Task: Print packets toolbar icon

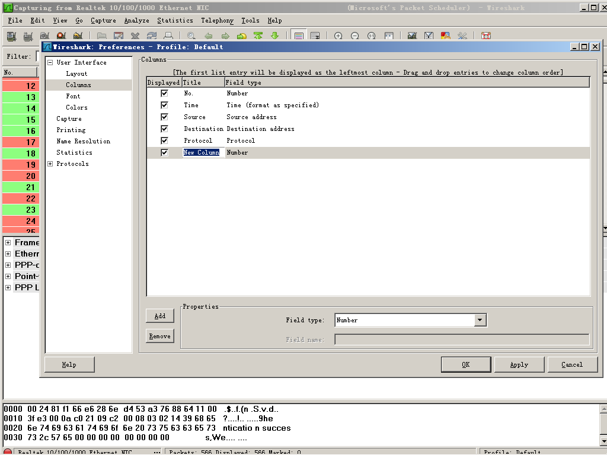Action: coord(168,36)
